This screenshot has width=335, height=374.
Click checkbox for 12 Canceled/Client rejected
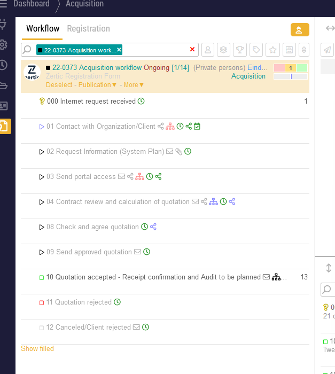pyautogui.click(x=42, y=328)
